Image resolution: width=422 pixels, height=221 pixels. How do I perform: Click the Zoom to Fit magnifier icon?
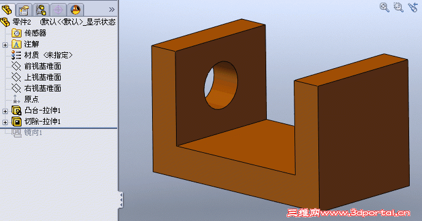pos(385,7)
